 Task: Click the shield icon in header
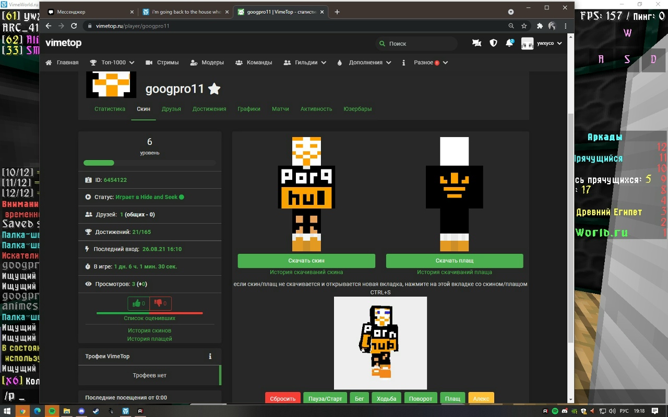pyautogui.click(x=493, y=43)
